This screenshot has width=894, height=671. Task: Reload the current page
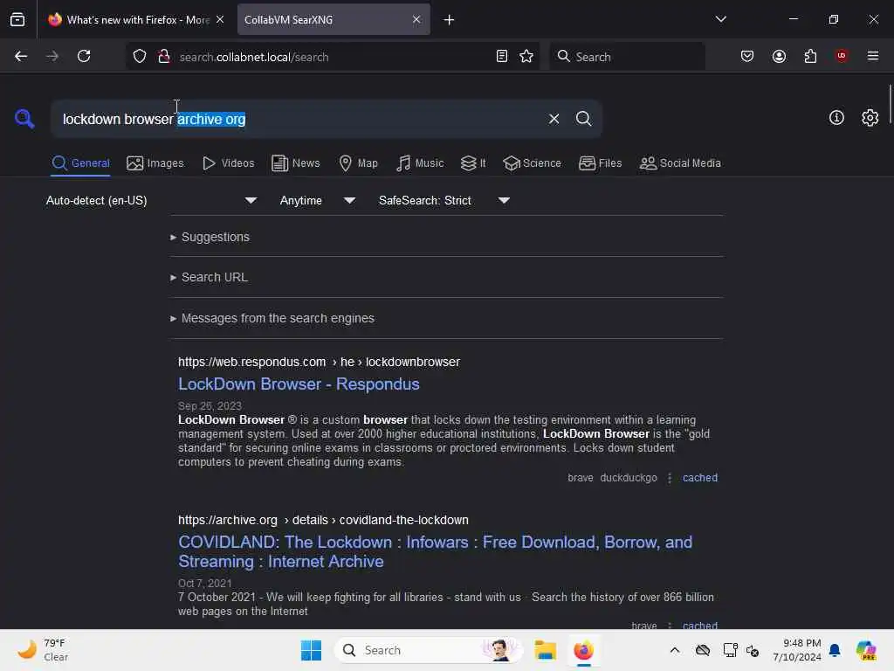84,56
